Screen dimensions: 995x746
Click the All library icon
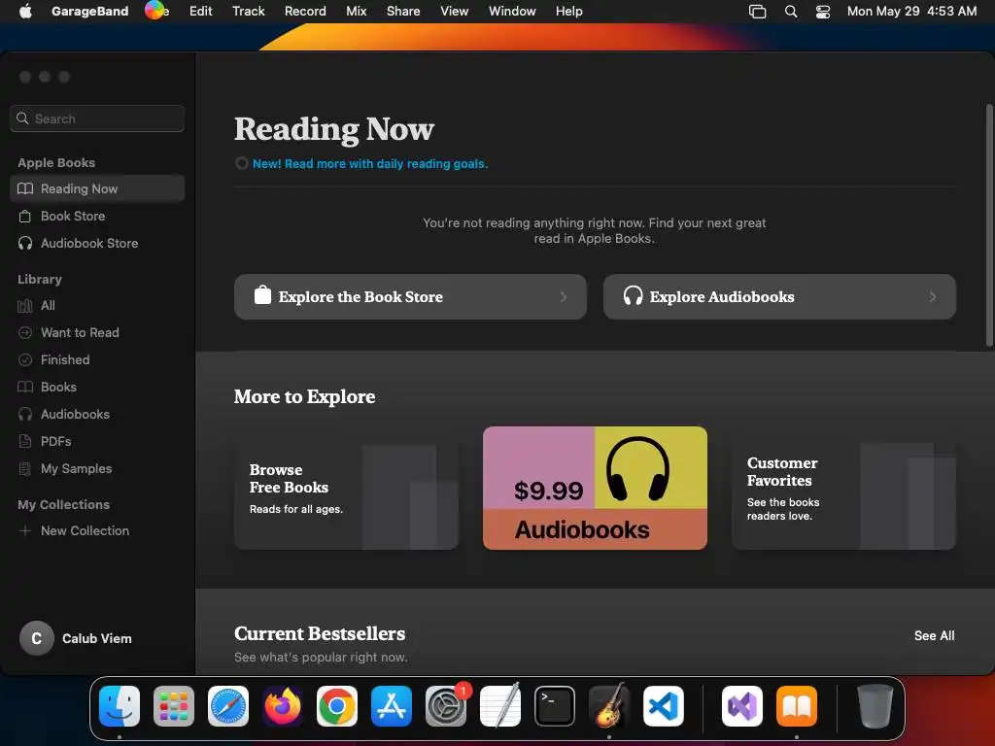(24, 306)
